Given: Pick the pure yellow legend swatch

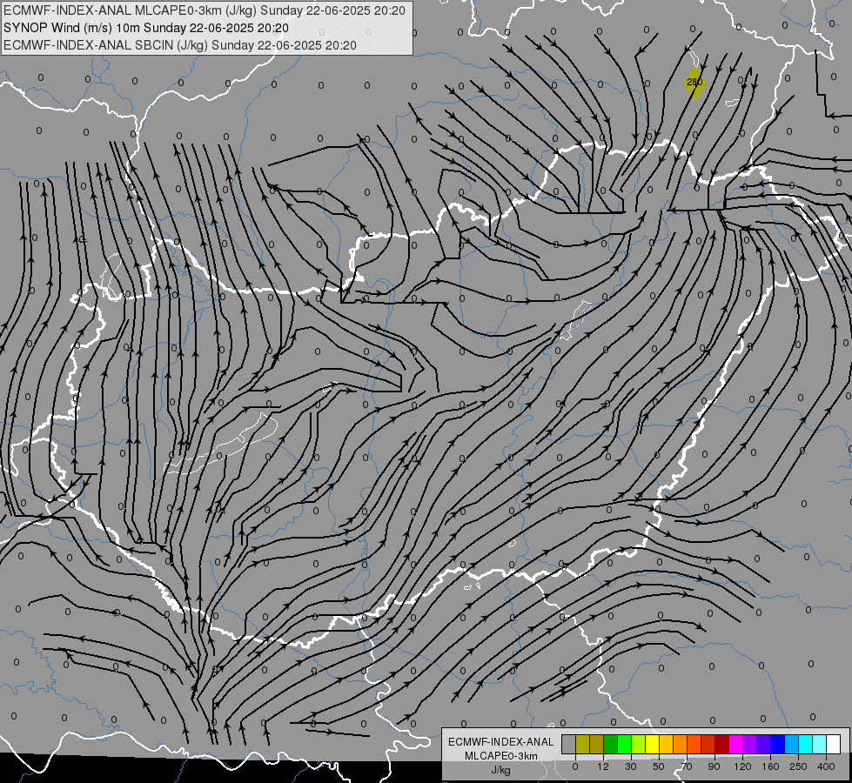Looking at the screenshot, I should point(652,745).
